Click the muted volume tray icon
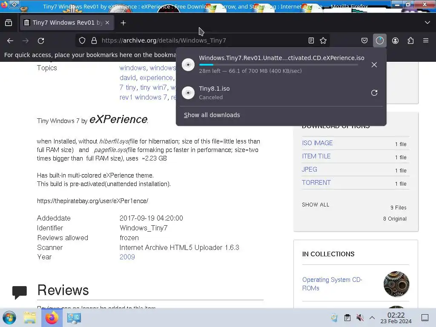Viewport: 436px width, 327px height. pyautogui.click(x=360, y=318)
